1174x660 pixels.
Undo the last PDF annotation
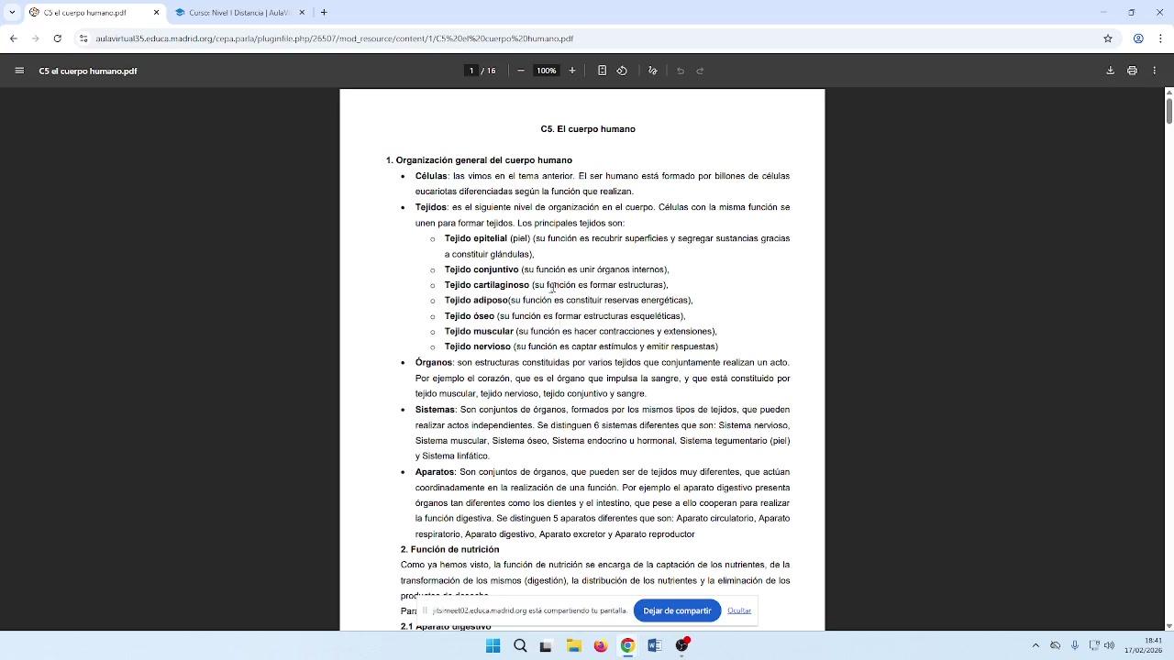pyautogui.click(x=681, y=71)
